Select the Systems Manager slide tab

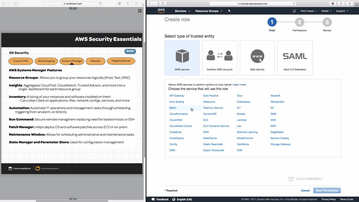(x=72, y=61)
